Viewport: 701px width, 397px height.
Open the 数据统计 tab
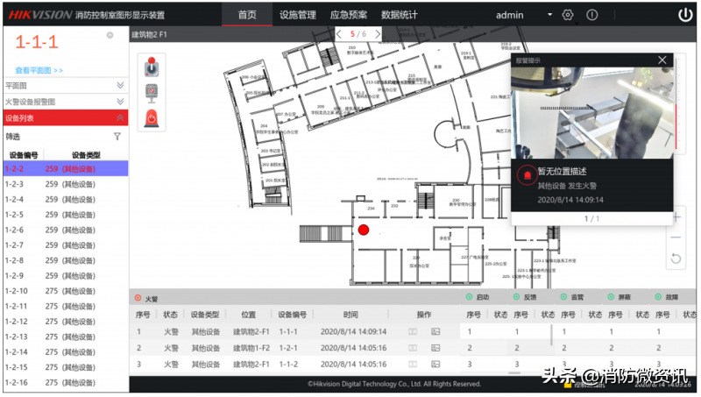[x=401, y=15]
